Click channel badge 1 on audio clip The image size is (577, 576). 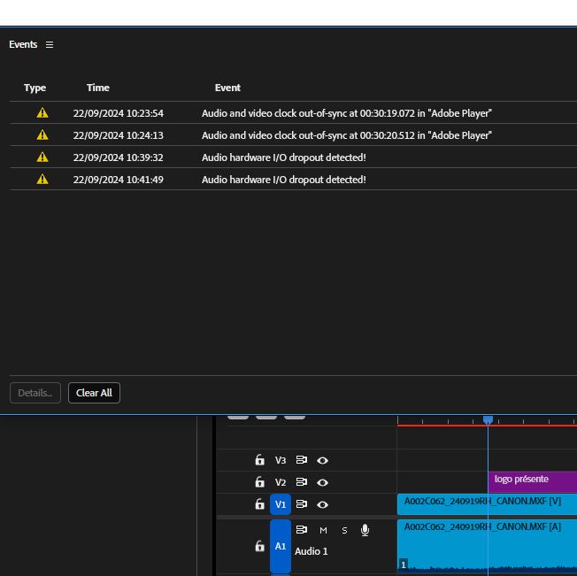point(404,564)
